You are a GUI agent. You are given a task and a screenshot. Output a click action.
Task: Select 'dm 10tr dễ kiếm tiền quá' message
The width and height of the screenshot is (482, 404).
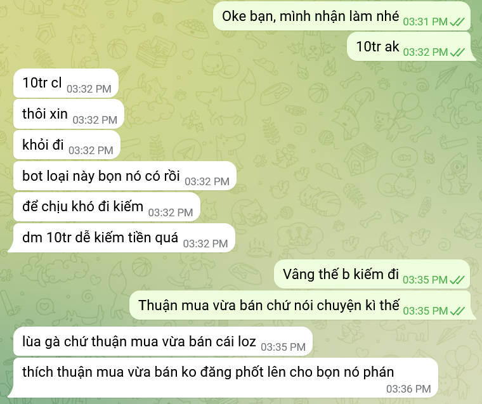click(121, 238)
